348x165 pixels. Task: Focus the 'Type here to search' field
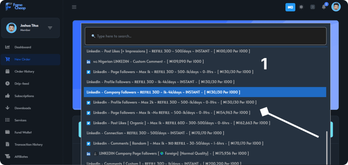pos(206,36)
